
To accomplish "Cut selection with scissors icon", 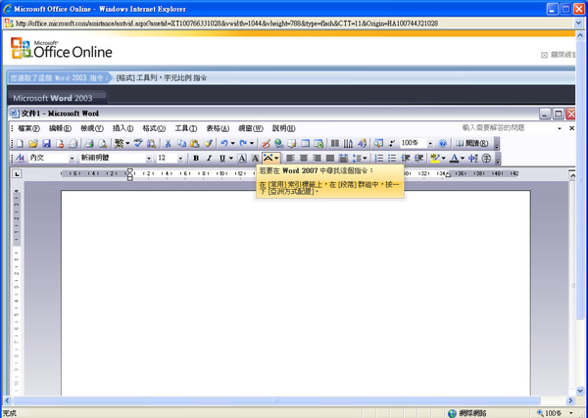I will [168, 144].
